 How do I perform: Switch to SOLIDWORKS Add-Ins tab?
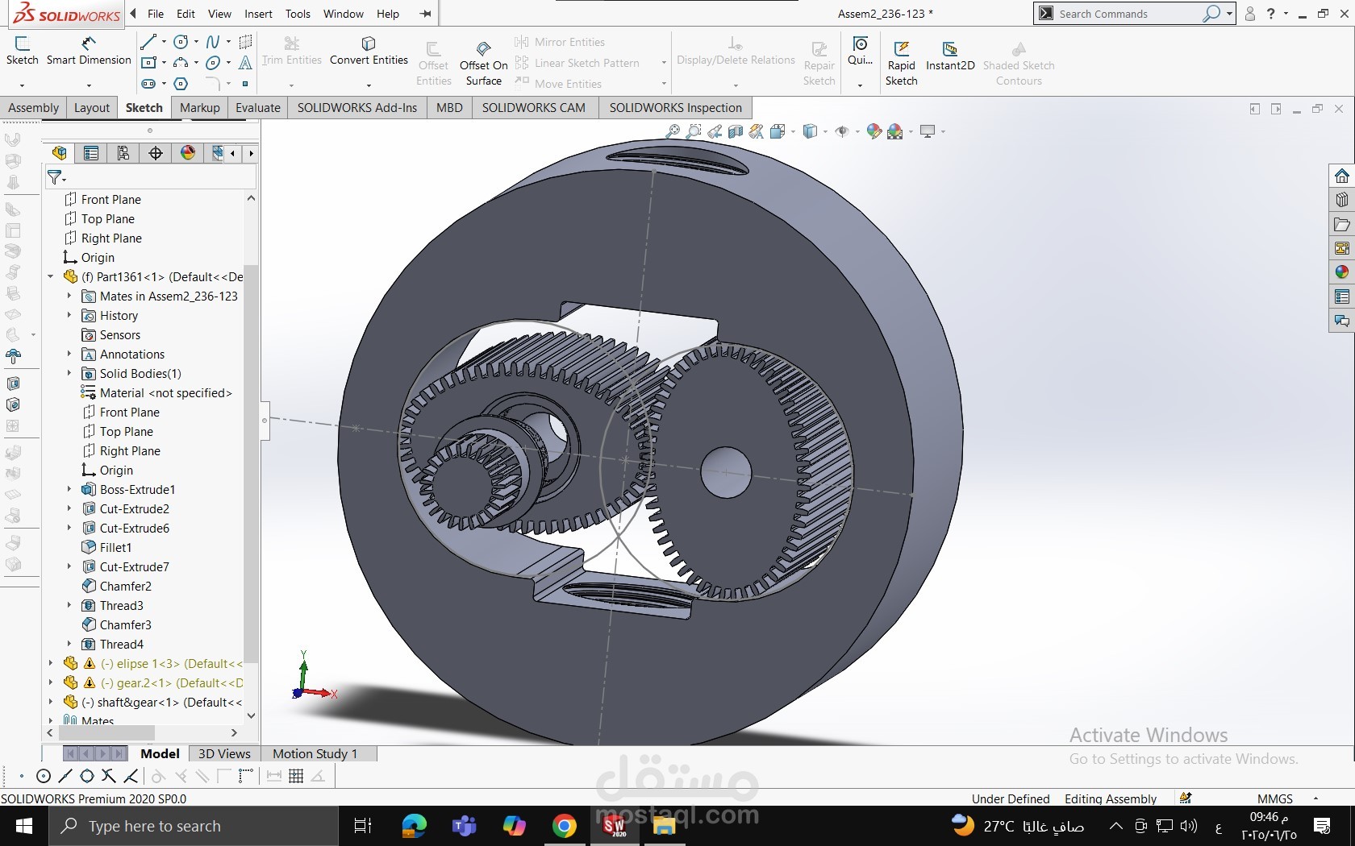pyautogui.click(x=357, y=108)
